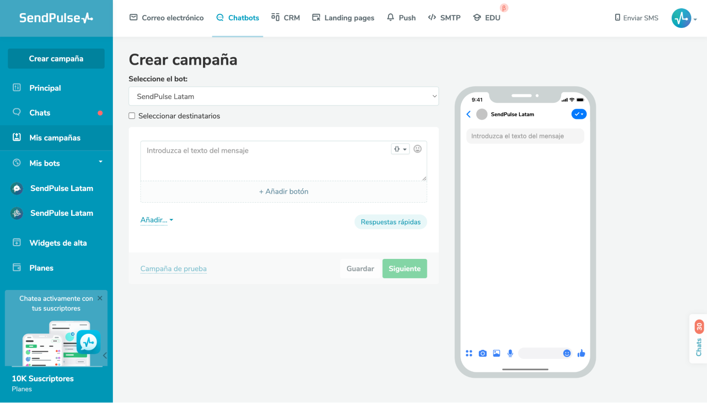Image resolution: width=707 pixels, height=403 pixels.
Task: Open the Push tab
Action: [401, 18]
